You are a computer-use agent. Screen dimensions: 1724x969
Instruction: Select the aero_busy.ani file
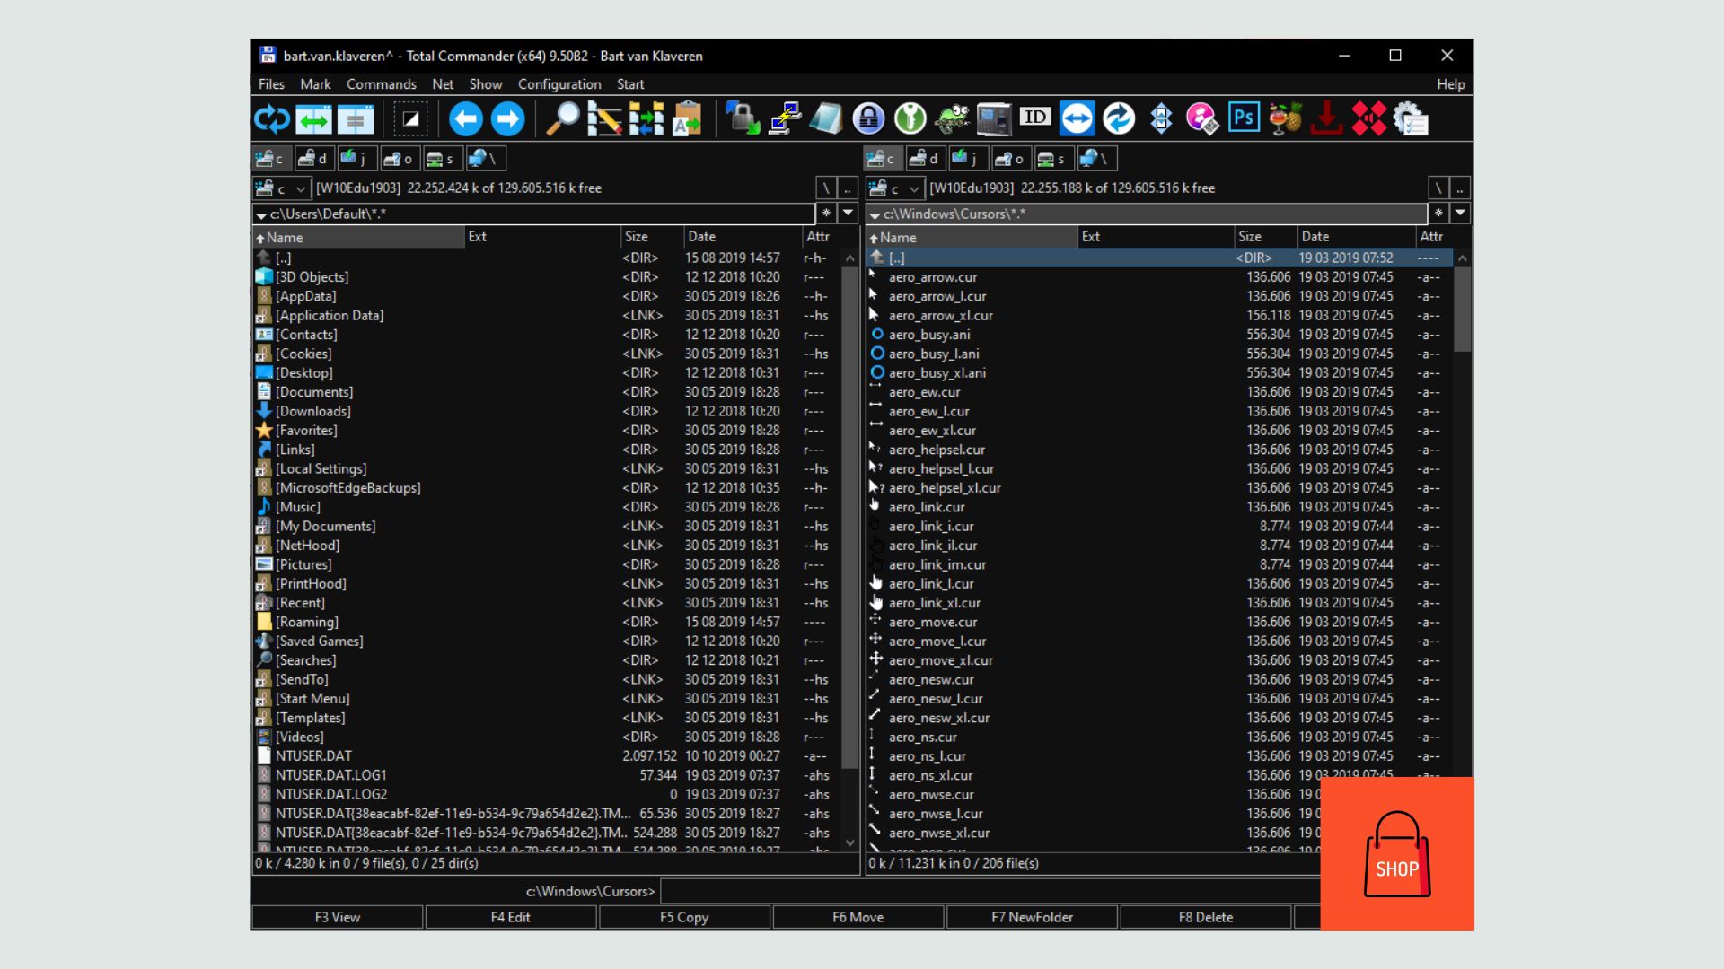tap(1159, 335)
